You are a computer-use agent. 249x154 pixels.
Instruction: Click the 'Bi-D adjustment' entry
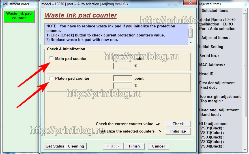pos(213,123)
